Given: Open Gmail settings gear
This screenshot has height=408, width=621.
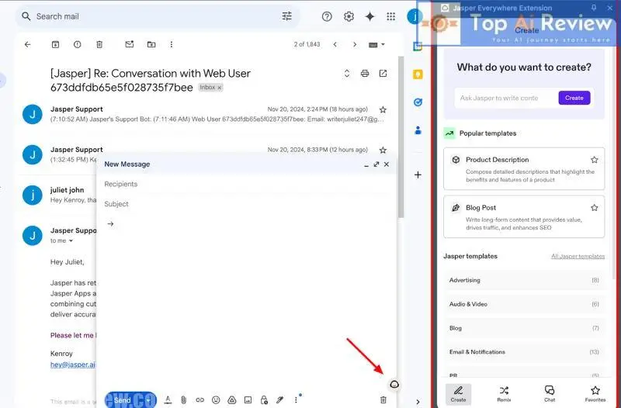Looking at the screenshot, I should pyautogui.click(x=349, y=16).
